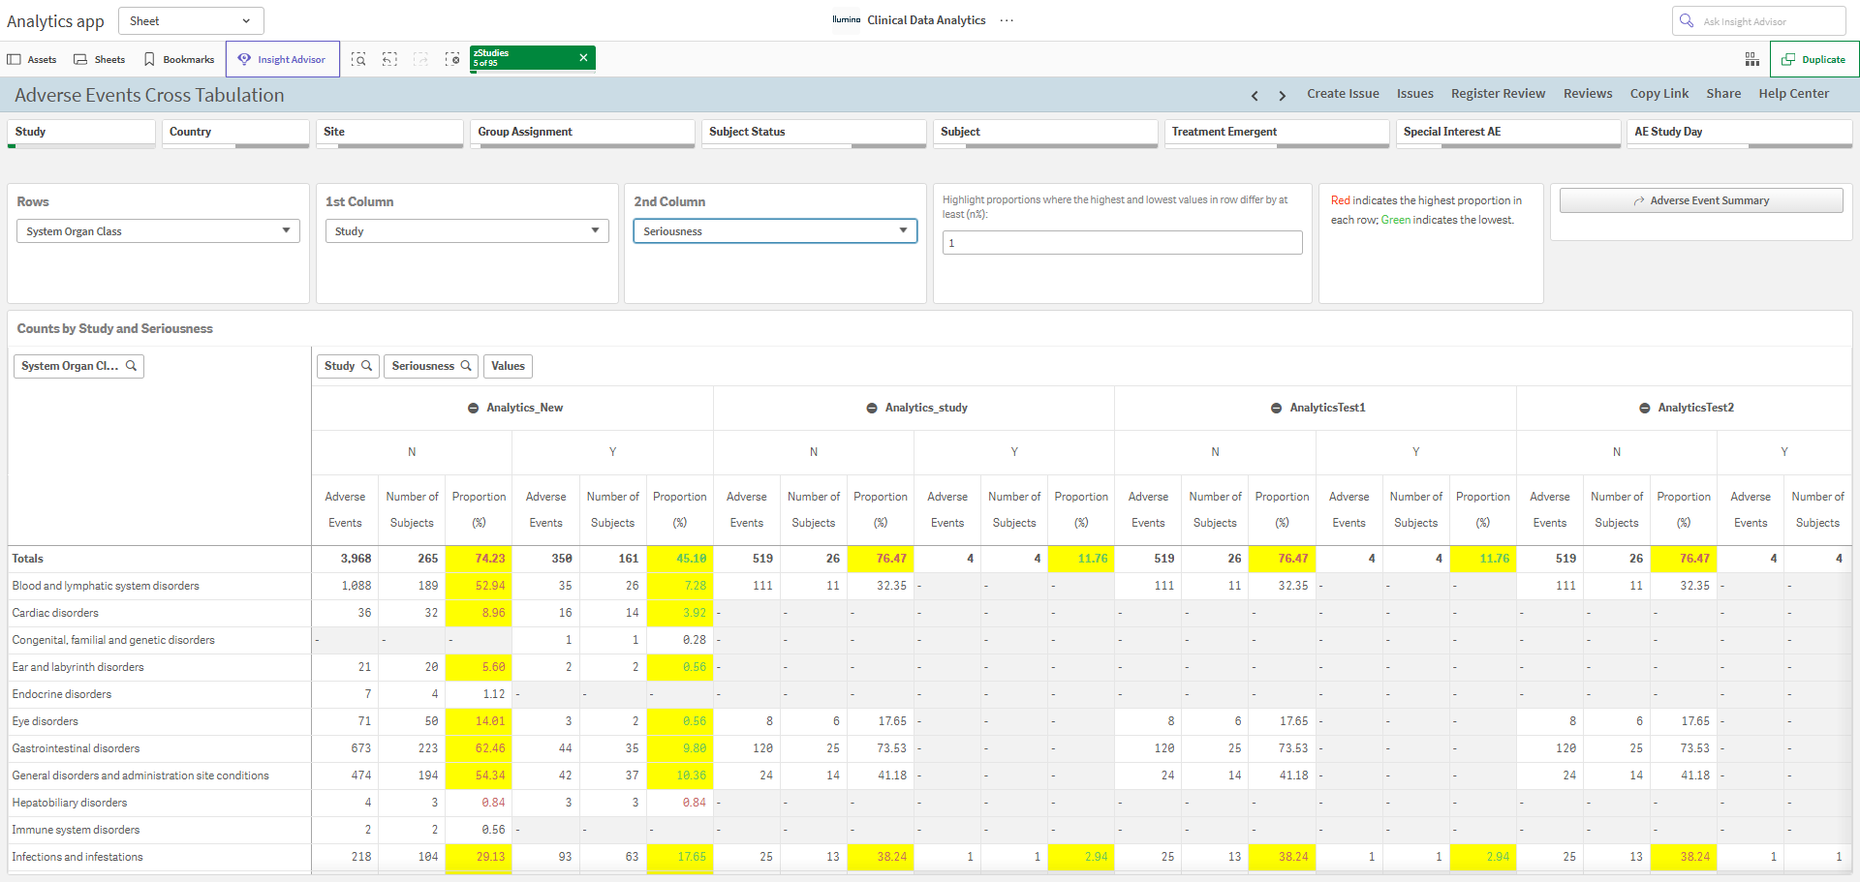Select Blood and lymphatic system disorders row

pos(106,586)
